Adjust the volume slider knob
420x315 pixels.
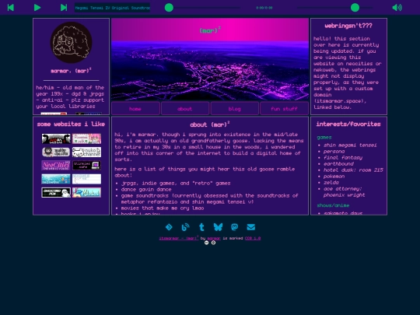pyautogui.click(x=355, y=8)
